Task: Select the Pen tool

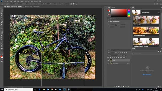Action: (2, 39)
